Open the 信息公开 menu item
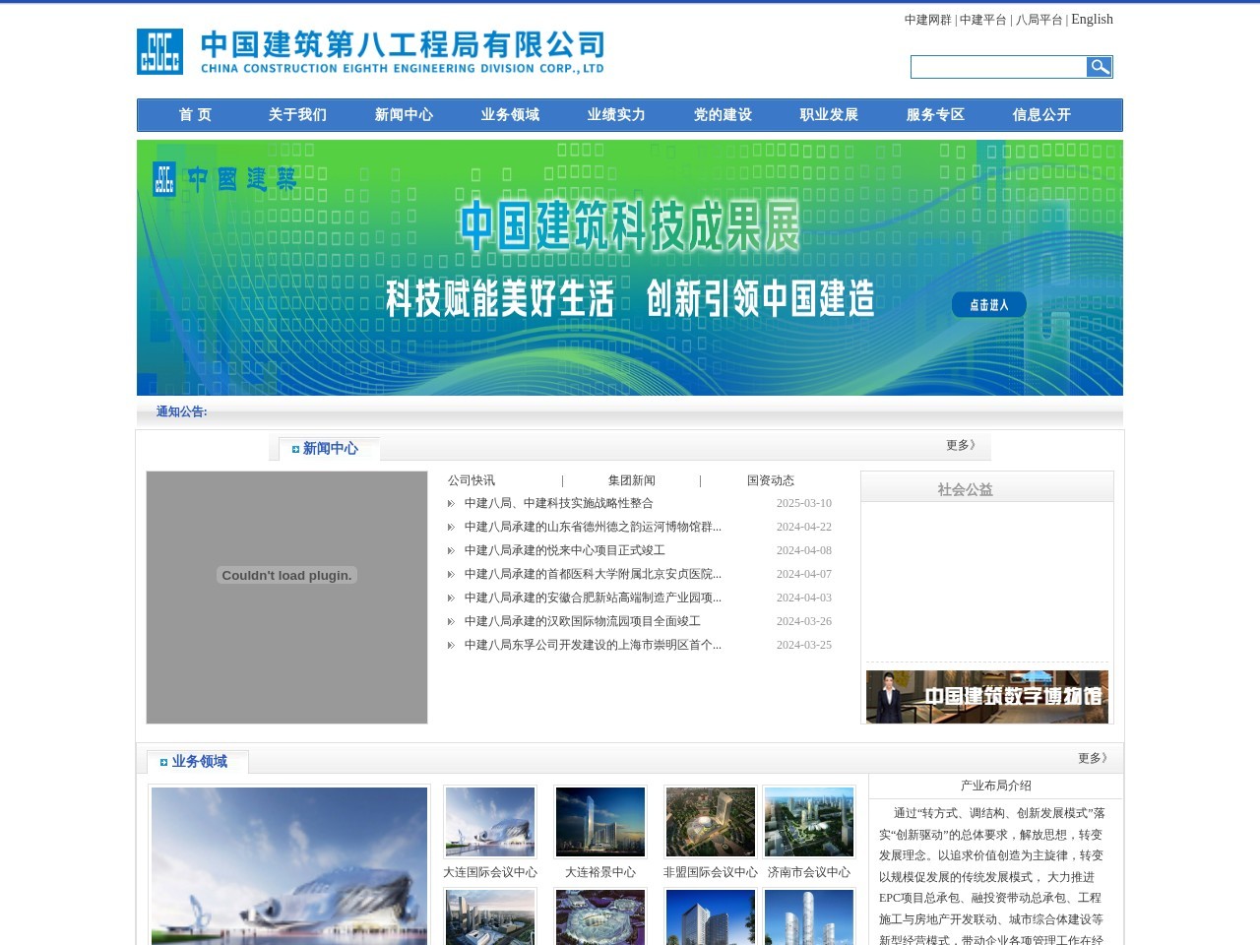Viewport: 1260px width, 945px height. (x=1039, y=115)
